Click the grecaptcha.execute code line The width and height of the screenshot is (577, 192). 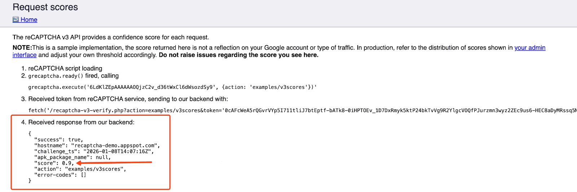pyautogui.click(x=172, y=87)
